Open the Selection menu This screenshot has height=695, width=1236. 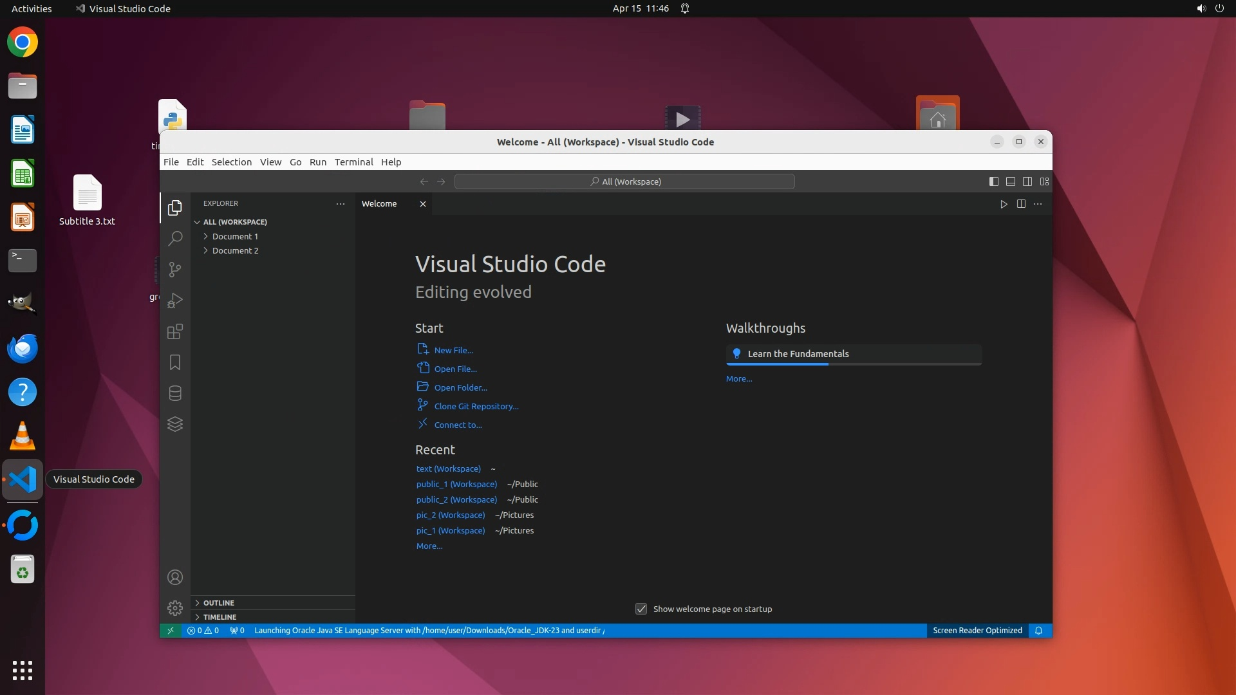(x=231, y=162)
